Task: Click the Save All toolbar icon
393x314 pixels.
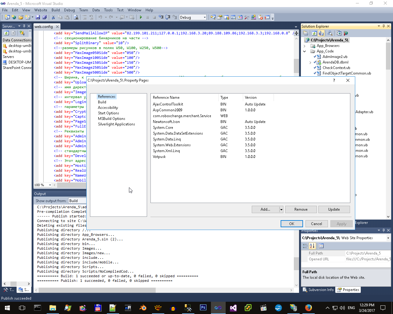Action: tap(45, 17)
